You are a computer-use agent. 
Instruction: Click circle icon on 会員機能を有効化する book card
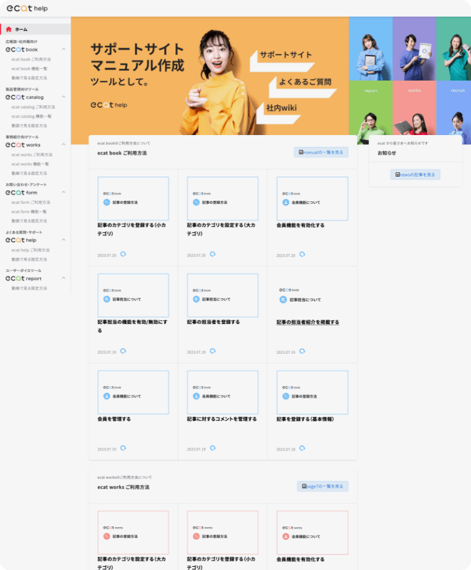click(x=302, y=254)
